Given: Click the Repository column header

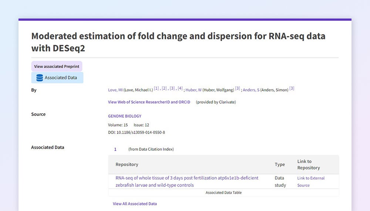Looking at the screenshot, I should [x=127, y=164].
